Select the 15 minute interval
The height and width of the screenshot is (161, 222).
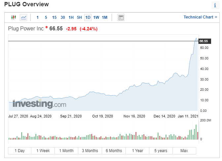tap(55, 17)
